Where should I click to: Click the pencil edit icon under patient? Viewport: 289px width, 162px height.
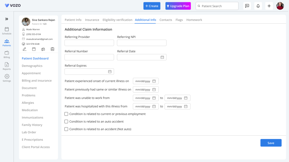tap(24, 49)
